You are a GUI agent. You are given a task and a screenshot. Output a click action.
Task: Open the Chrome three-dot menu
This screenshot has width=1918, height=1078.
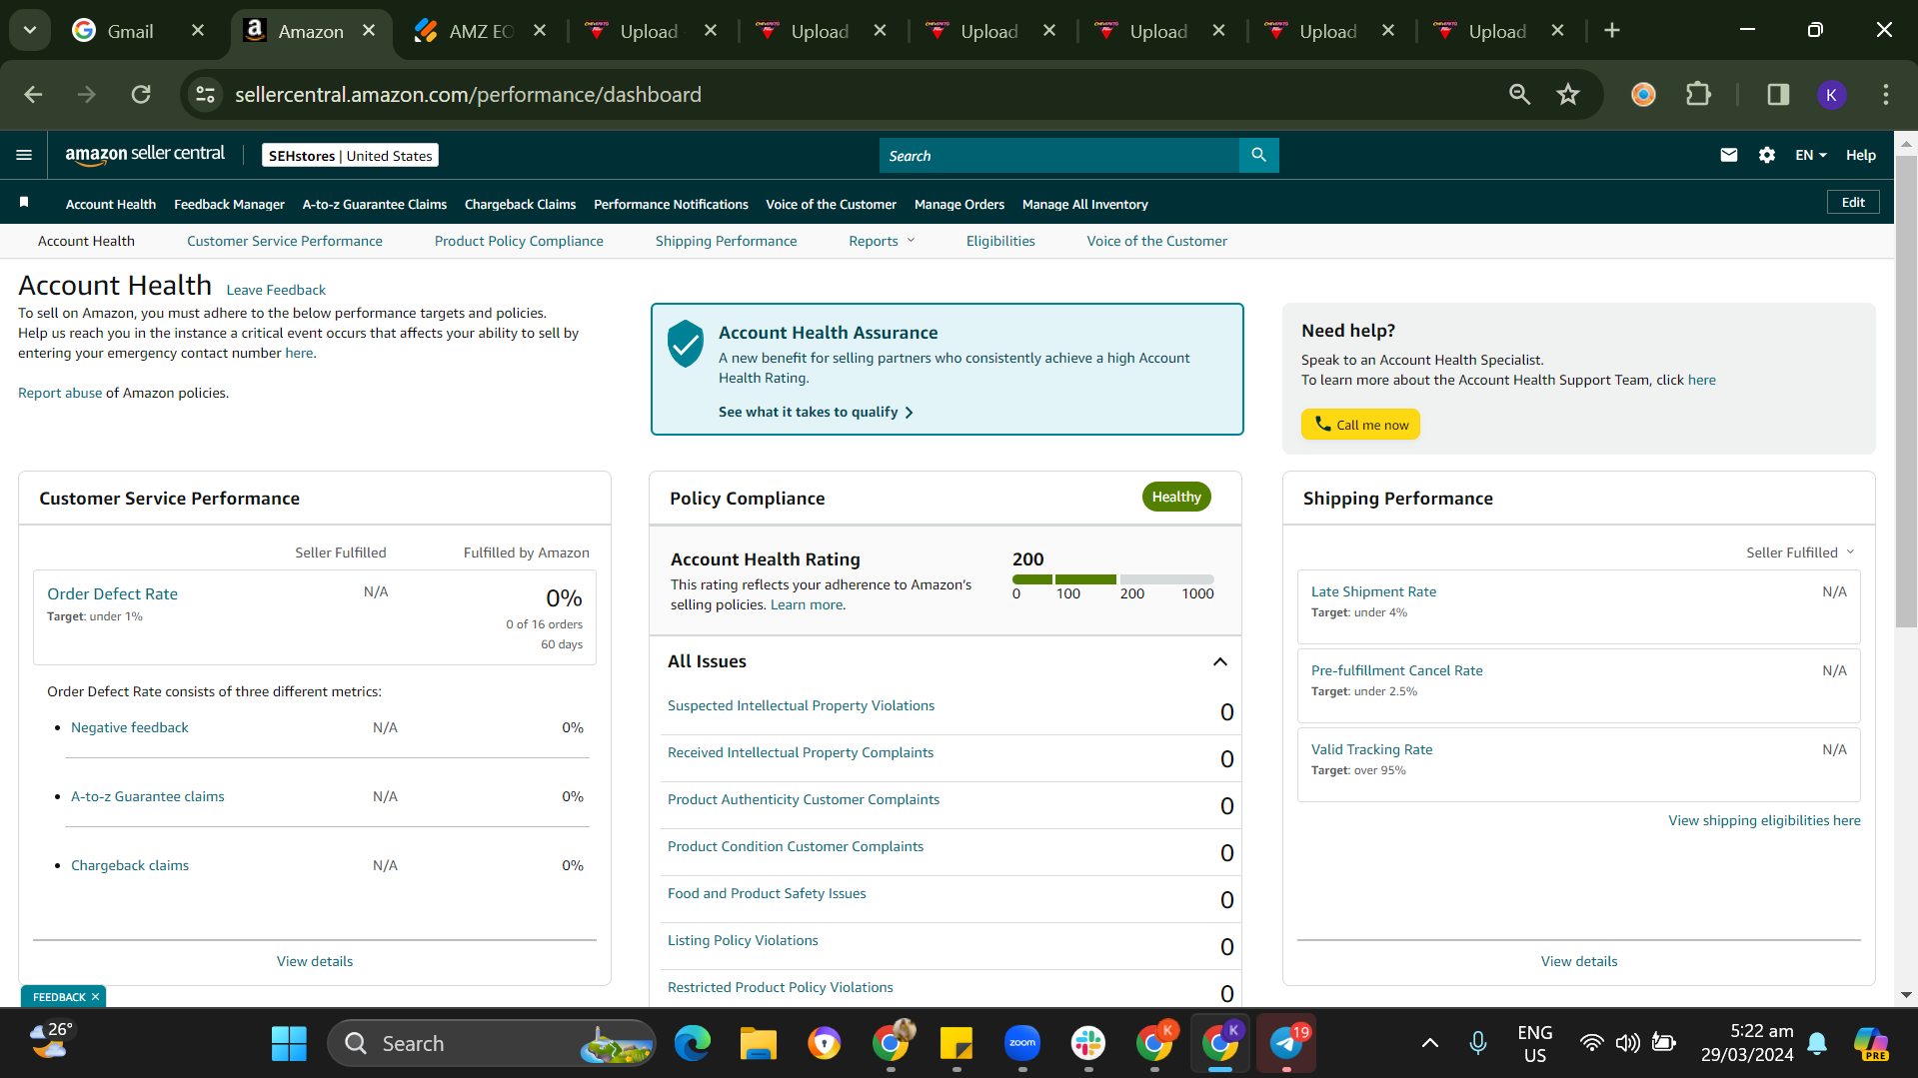pos(1886,94)
